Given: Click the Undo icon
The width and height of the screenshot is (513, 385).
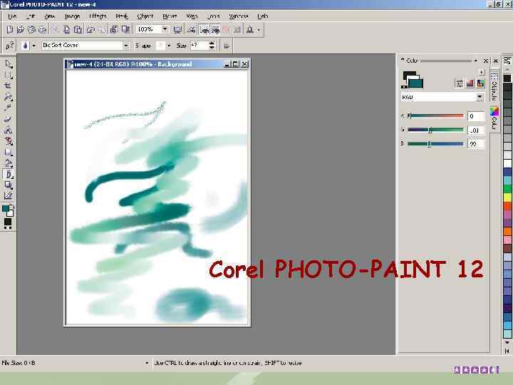Looking at the screenshot, I should coord(90,30).
